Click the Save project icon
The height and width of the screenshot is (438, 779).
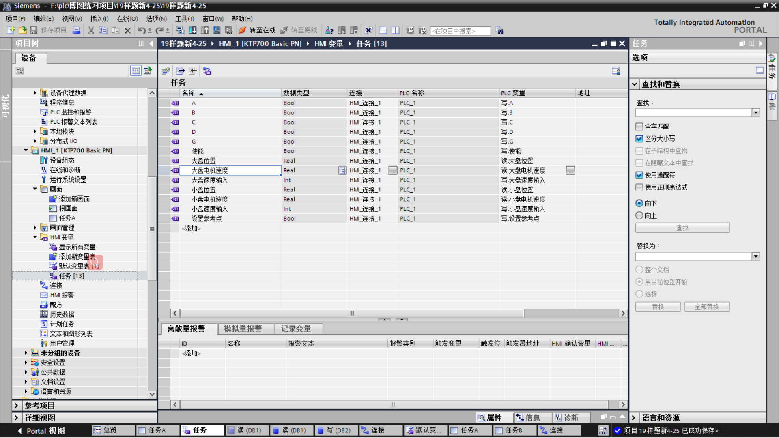point(34,30)
